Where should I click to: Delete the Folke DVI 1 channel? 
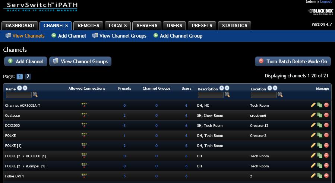[326, 176]
